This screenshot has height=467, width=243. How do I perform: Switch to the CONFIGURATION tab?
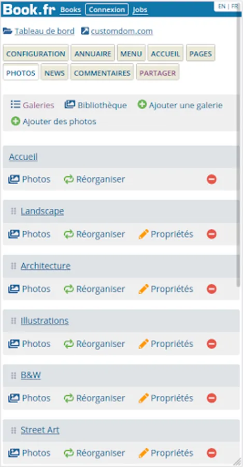36,53
